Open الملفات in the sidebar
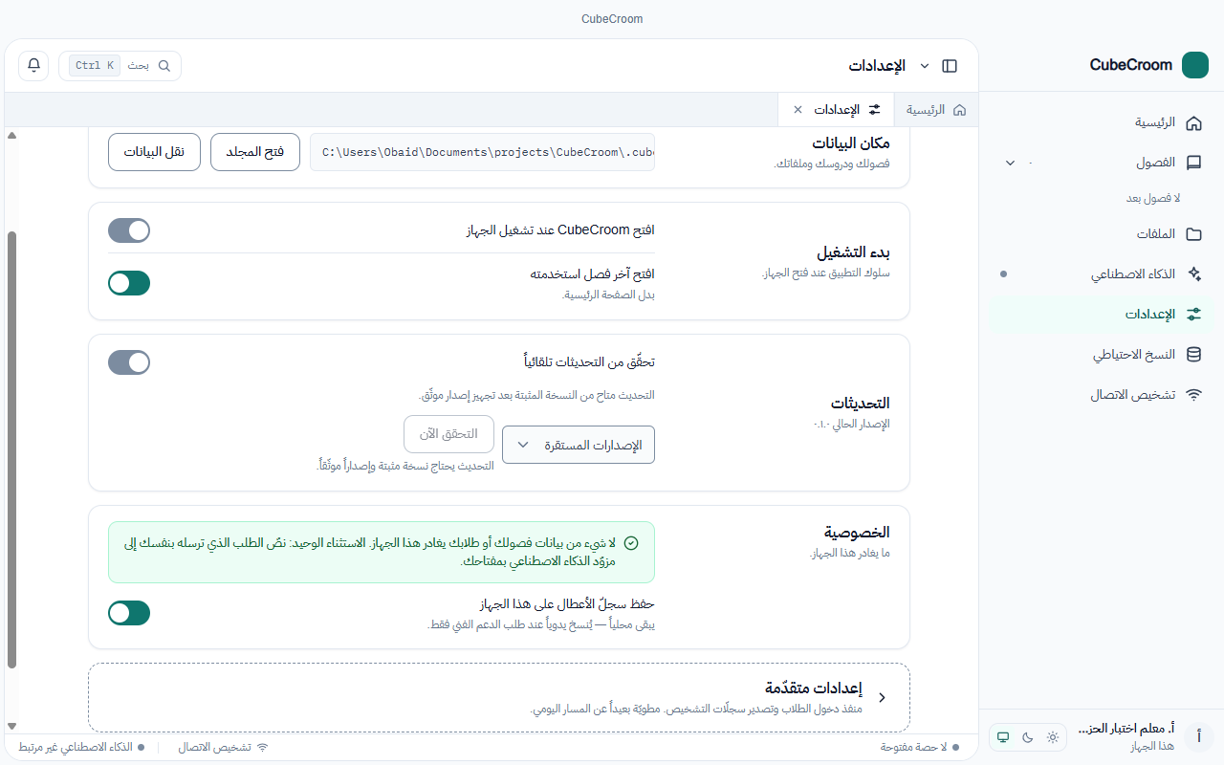Screen dimensions: 1224x765 point(1101,234)
